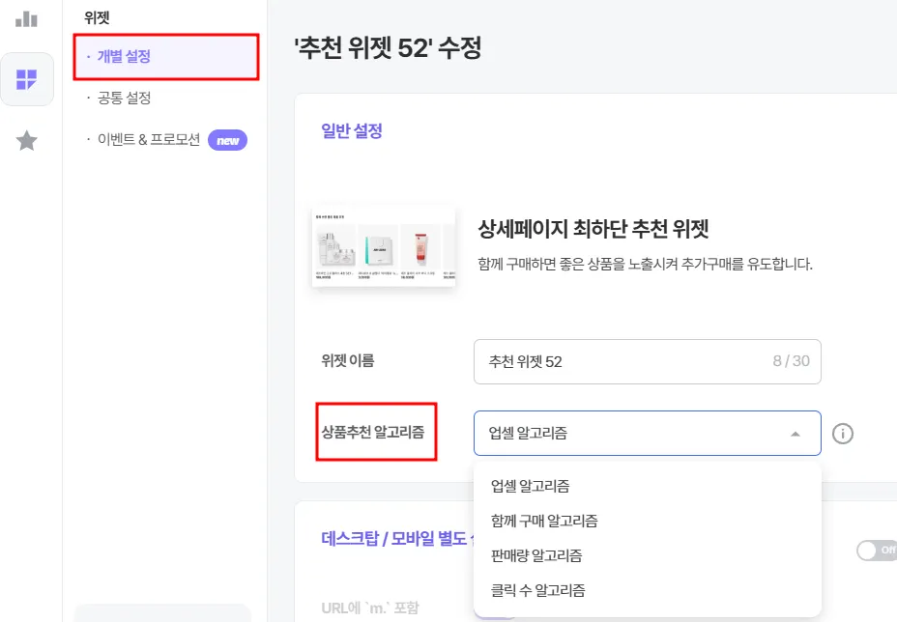Toggle the 데스크탑 / 모바일 Off switch
This screenshot has height=622, width=897.
[875, 551]
